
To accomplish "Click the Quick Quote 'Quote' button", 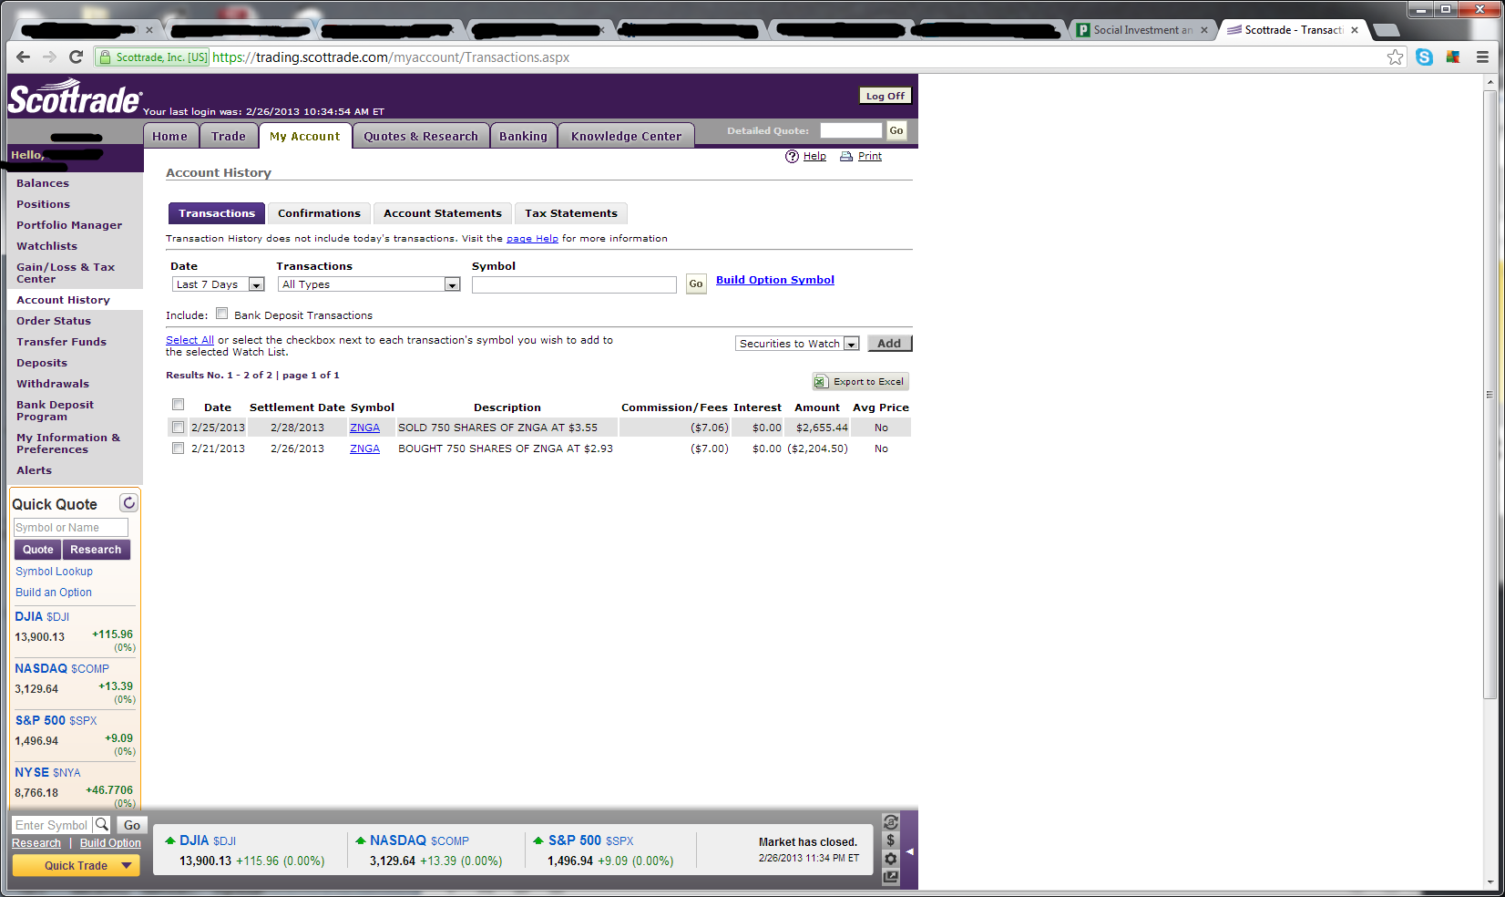I will coord(38,550).
